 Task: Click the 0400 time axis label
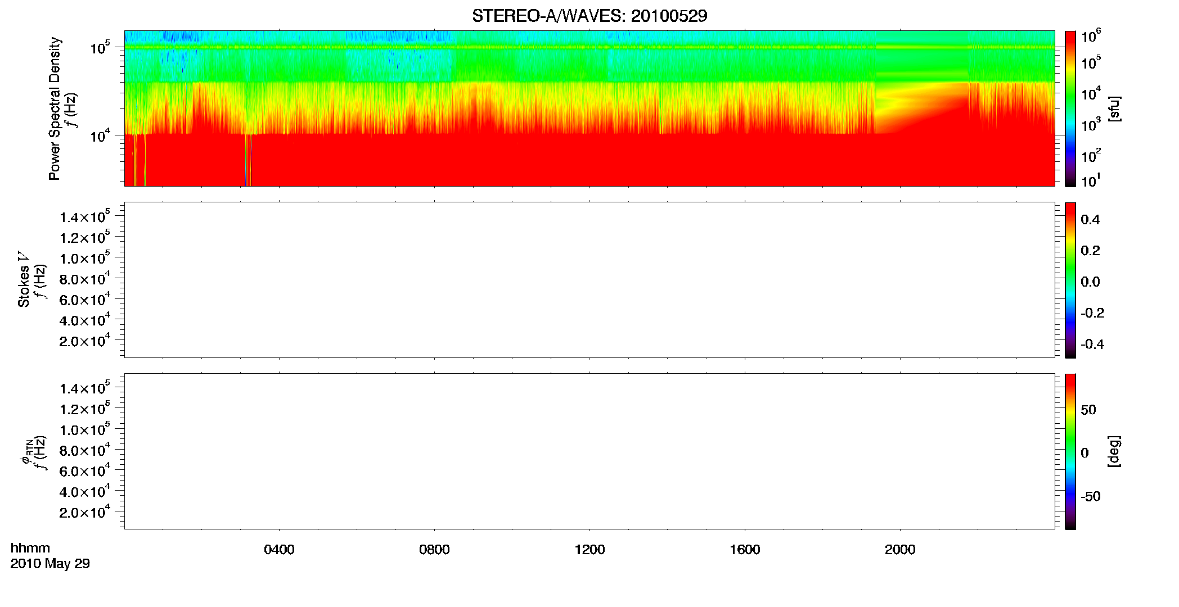279,550
